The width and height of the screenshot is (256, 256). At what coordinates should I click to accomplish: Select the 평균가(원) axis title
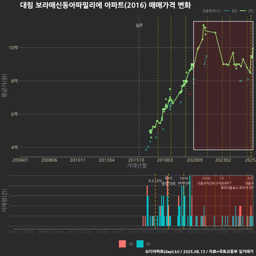click(5, 86)
